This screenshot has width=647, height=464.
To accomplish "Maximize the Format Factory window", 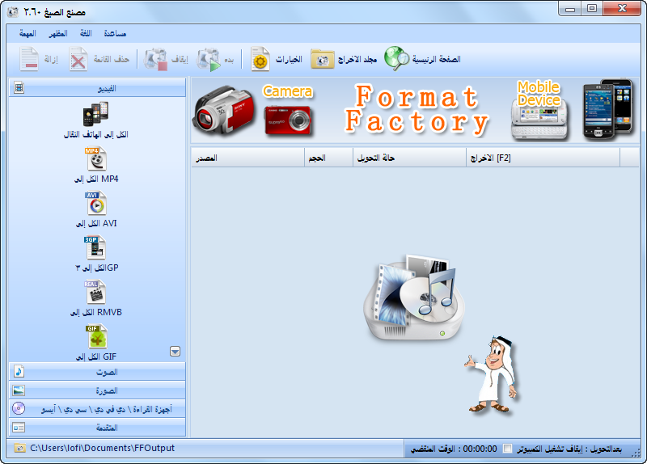I will (x=592, y=9).
